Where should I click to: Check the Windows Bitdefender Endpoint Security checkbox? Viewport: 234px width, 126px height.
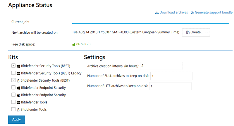coord(13,87)
